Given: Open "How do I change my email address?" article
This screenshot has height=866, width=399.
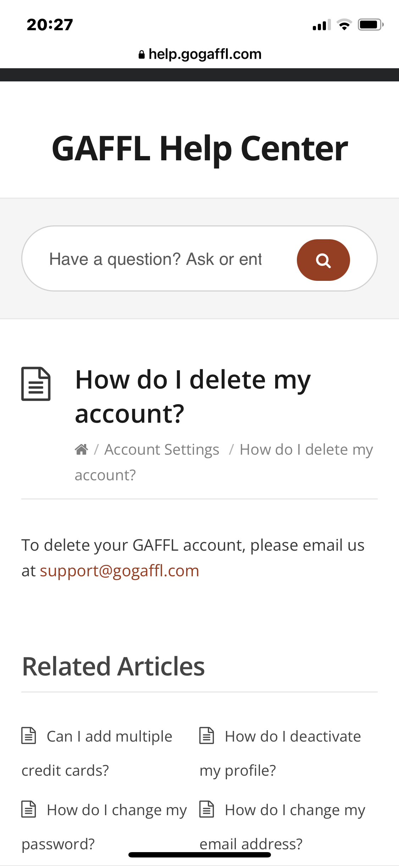Looking at the screenshot, I should click(295, 810).
